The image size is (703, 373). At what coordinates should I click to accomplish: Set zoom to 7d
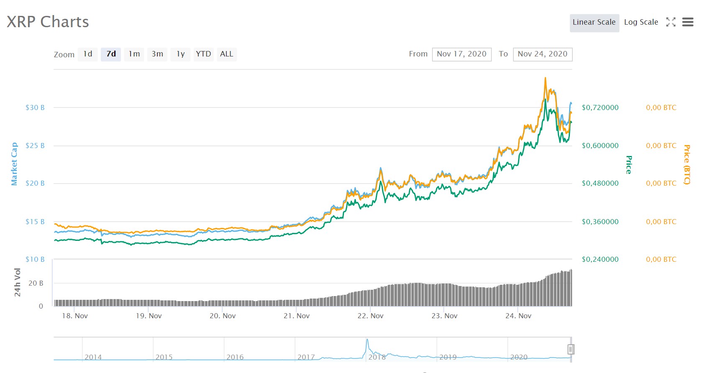pyautogui.click(x=111, y=54)
